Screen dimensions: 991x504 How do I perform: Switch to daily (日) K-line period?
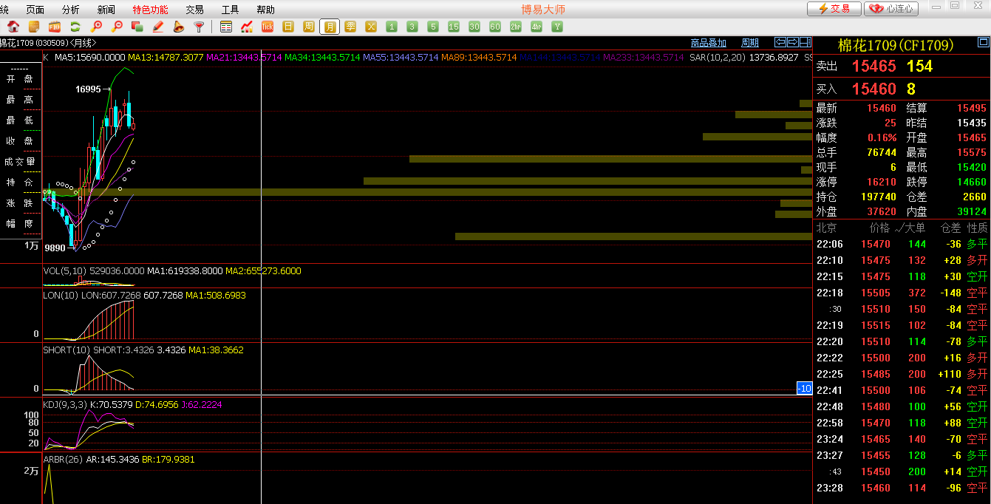click(x=288, y=27)
